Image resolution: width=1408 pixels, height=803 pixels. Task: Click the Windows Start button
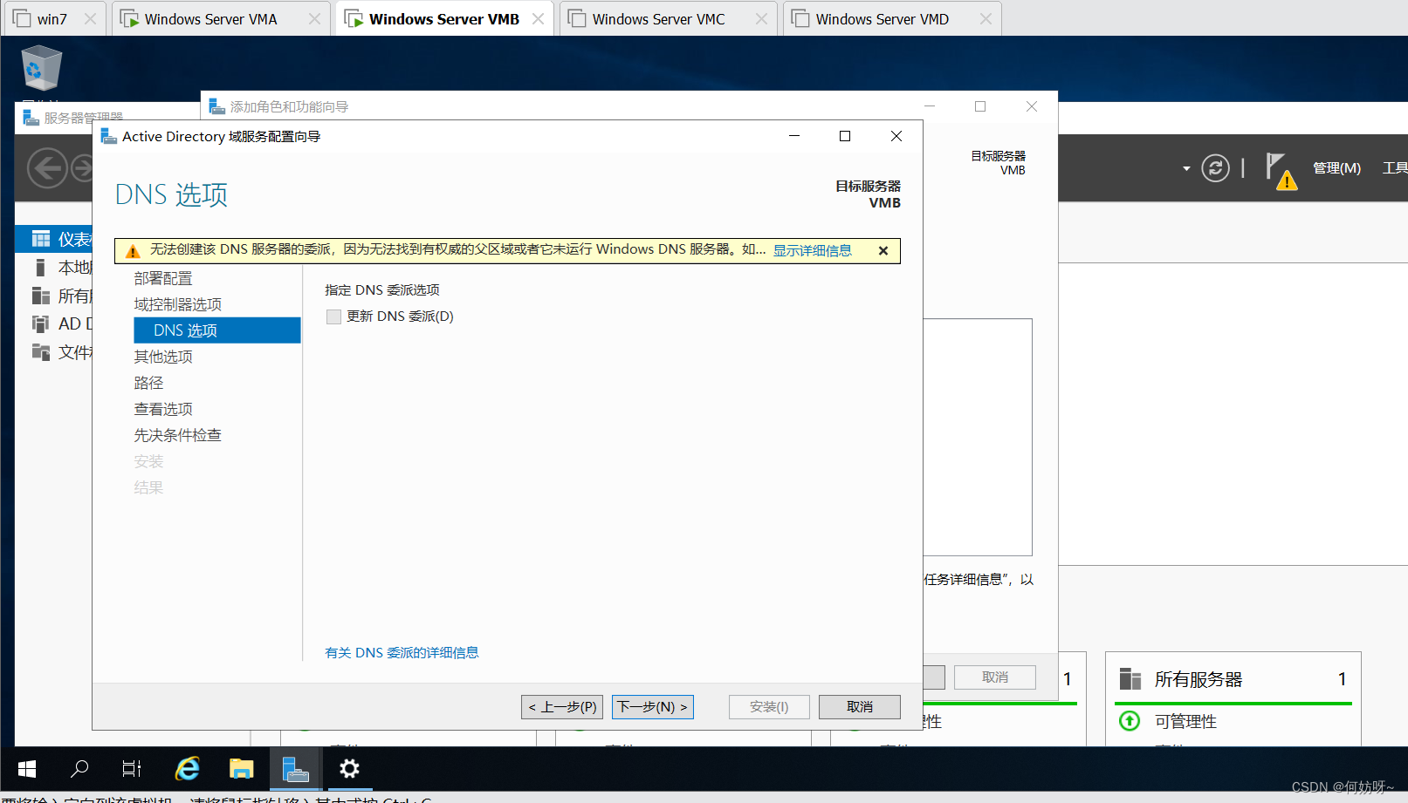point(27,768)
